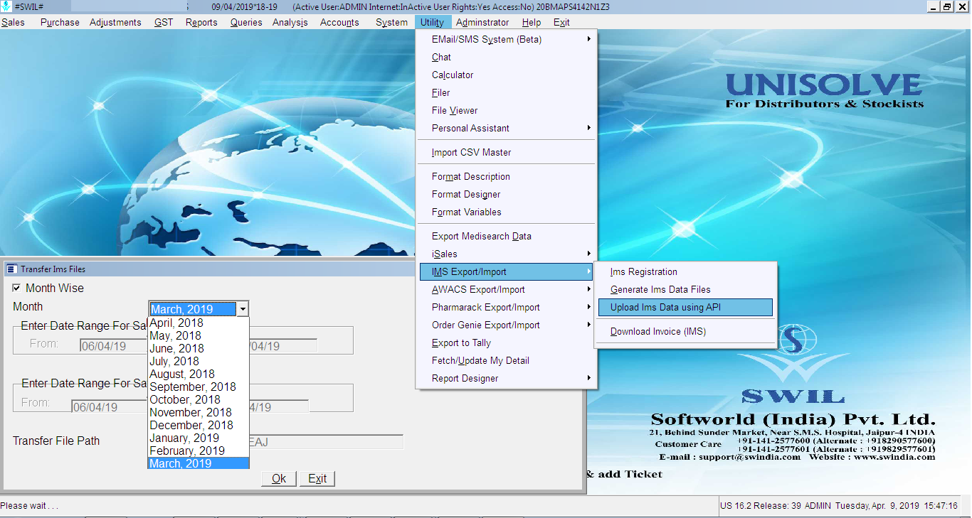Expand EMail/SMS System (Beta) submenu
The width and height of the screenshot is (972, 518).
tap(507, 39)
